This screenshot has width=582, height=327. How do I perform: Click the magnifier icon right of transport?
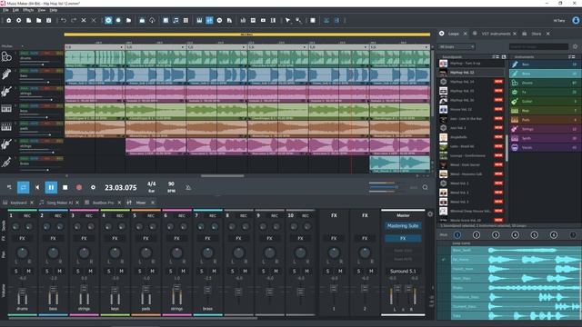click(425, 187)
